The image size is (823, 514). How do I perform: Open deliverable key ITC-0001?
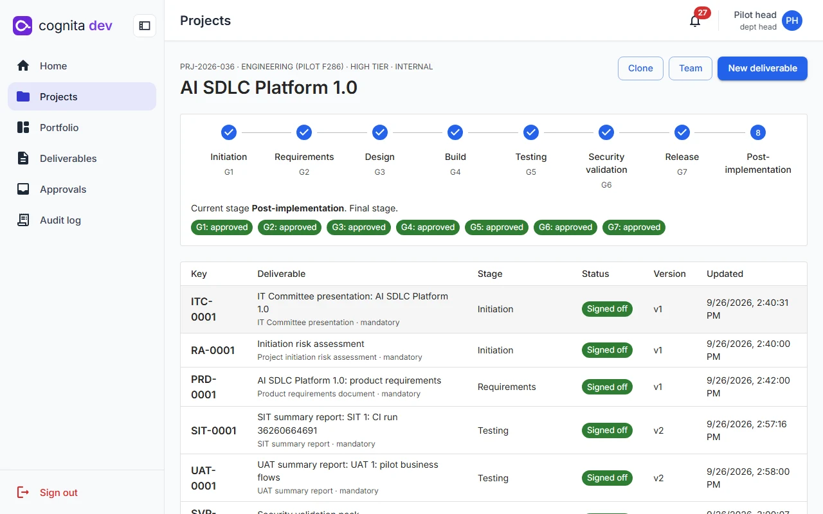[x=203, y=309]
